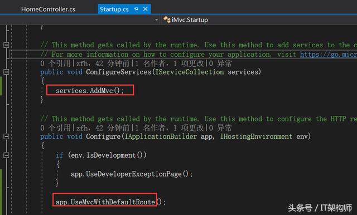Click IServiceCollection type name
The image size is (357, 215).
pos(190,72)
